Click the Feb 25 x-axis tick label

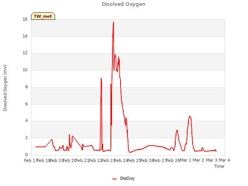click(x=134, y=160)
